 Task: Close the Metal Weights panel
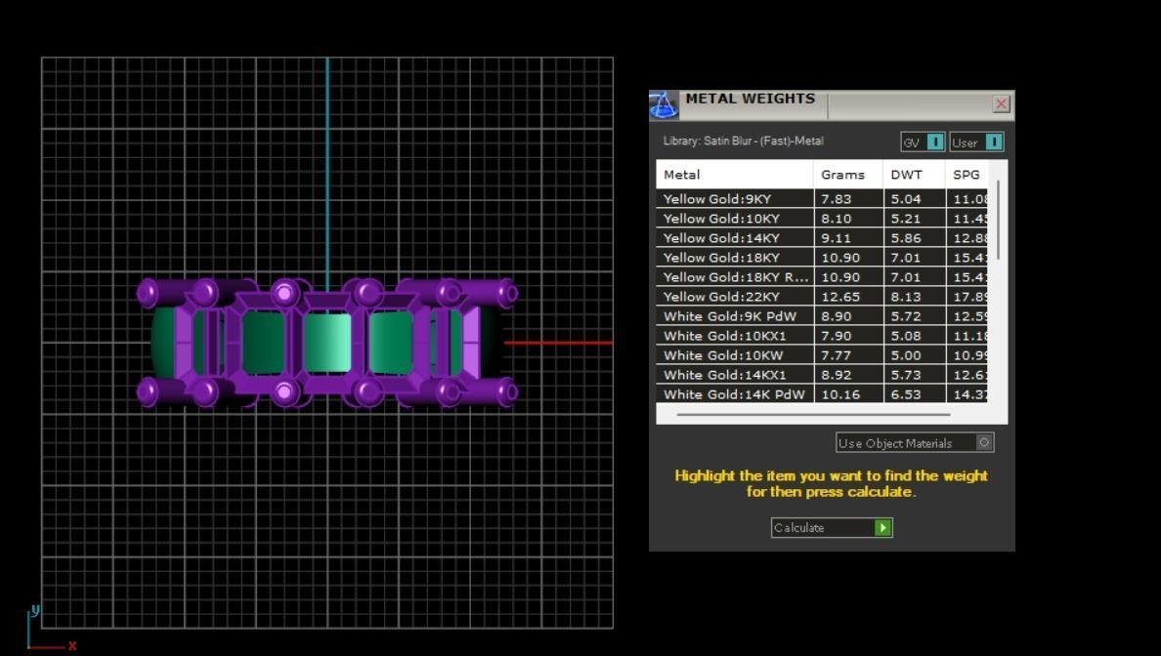pyautogui.click(x=1001, y=103)
